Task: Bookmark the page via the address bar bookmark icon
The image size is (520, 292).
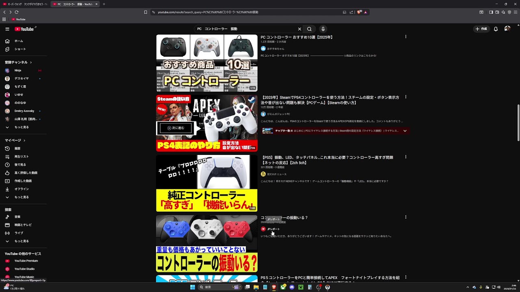Action: pos(145,12)
